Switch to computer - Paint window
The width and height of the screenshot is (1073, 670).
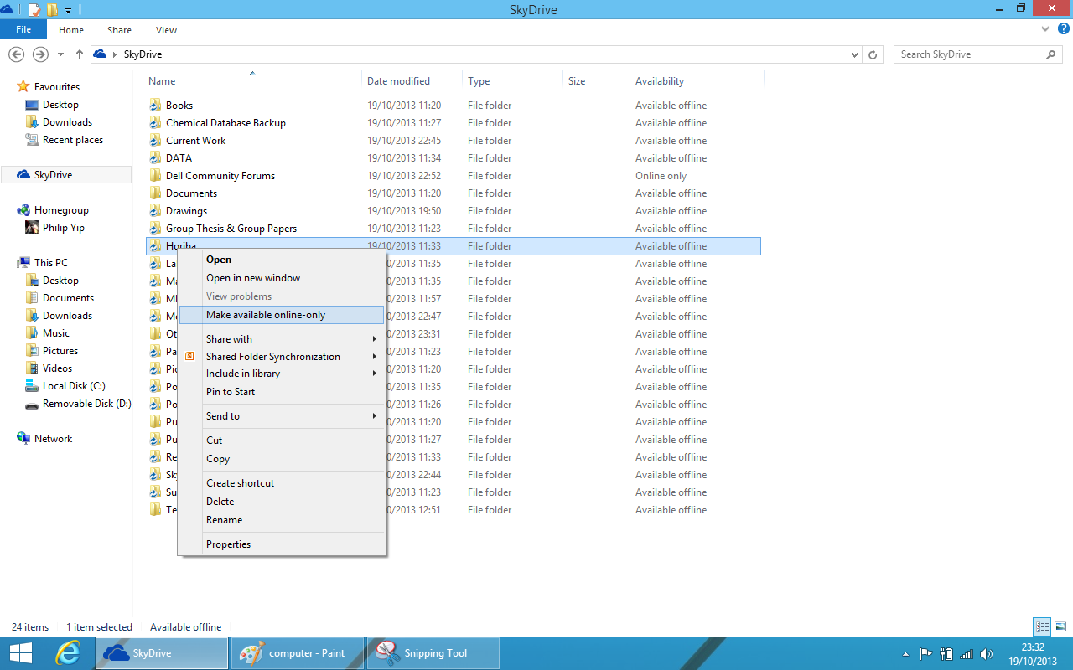pos(297,653)
